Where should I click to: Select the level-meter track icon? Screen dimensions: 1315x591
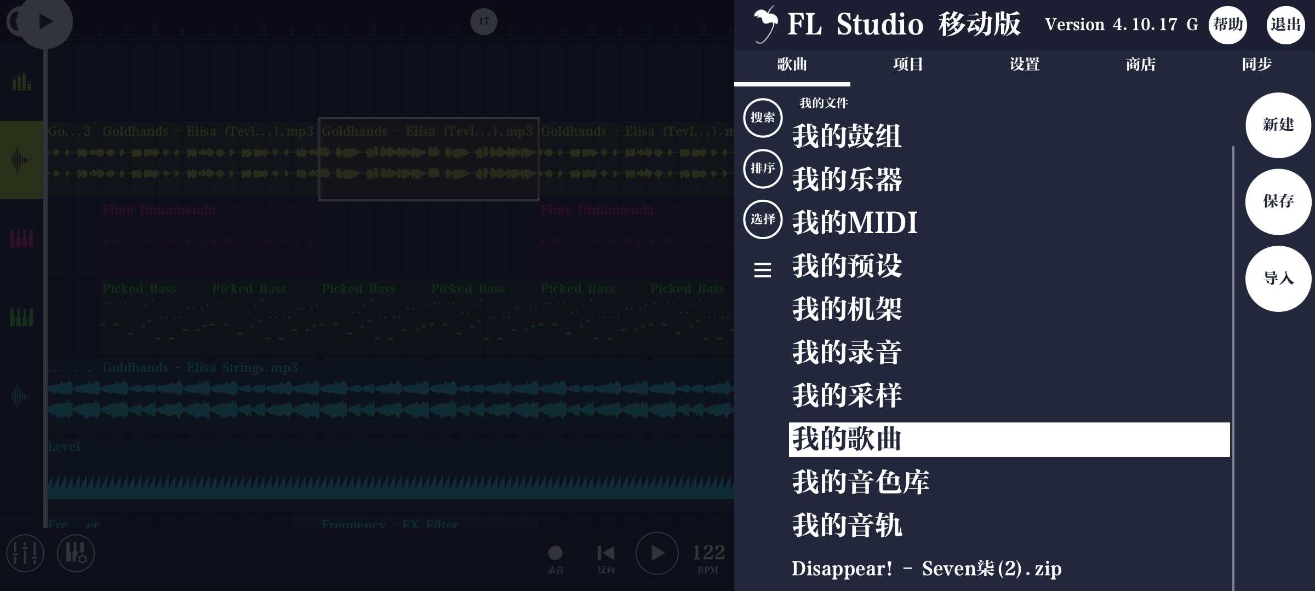[x=21, y=82]
